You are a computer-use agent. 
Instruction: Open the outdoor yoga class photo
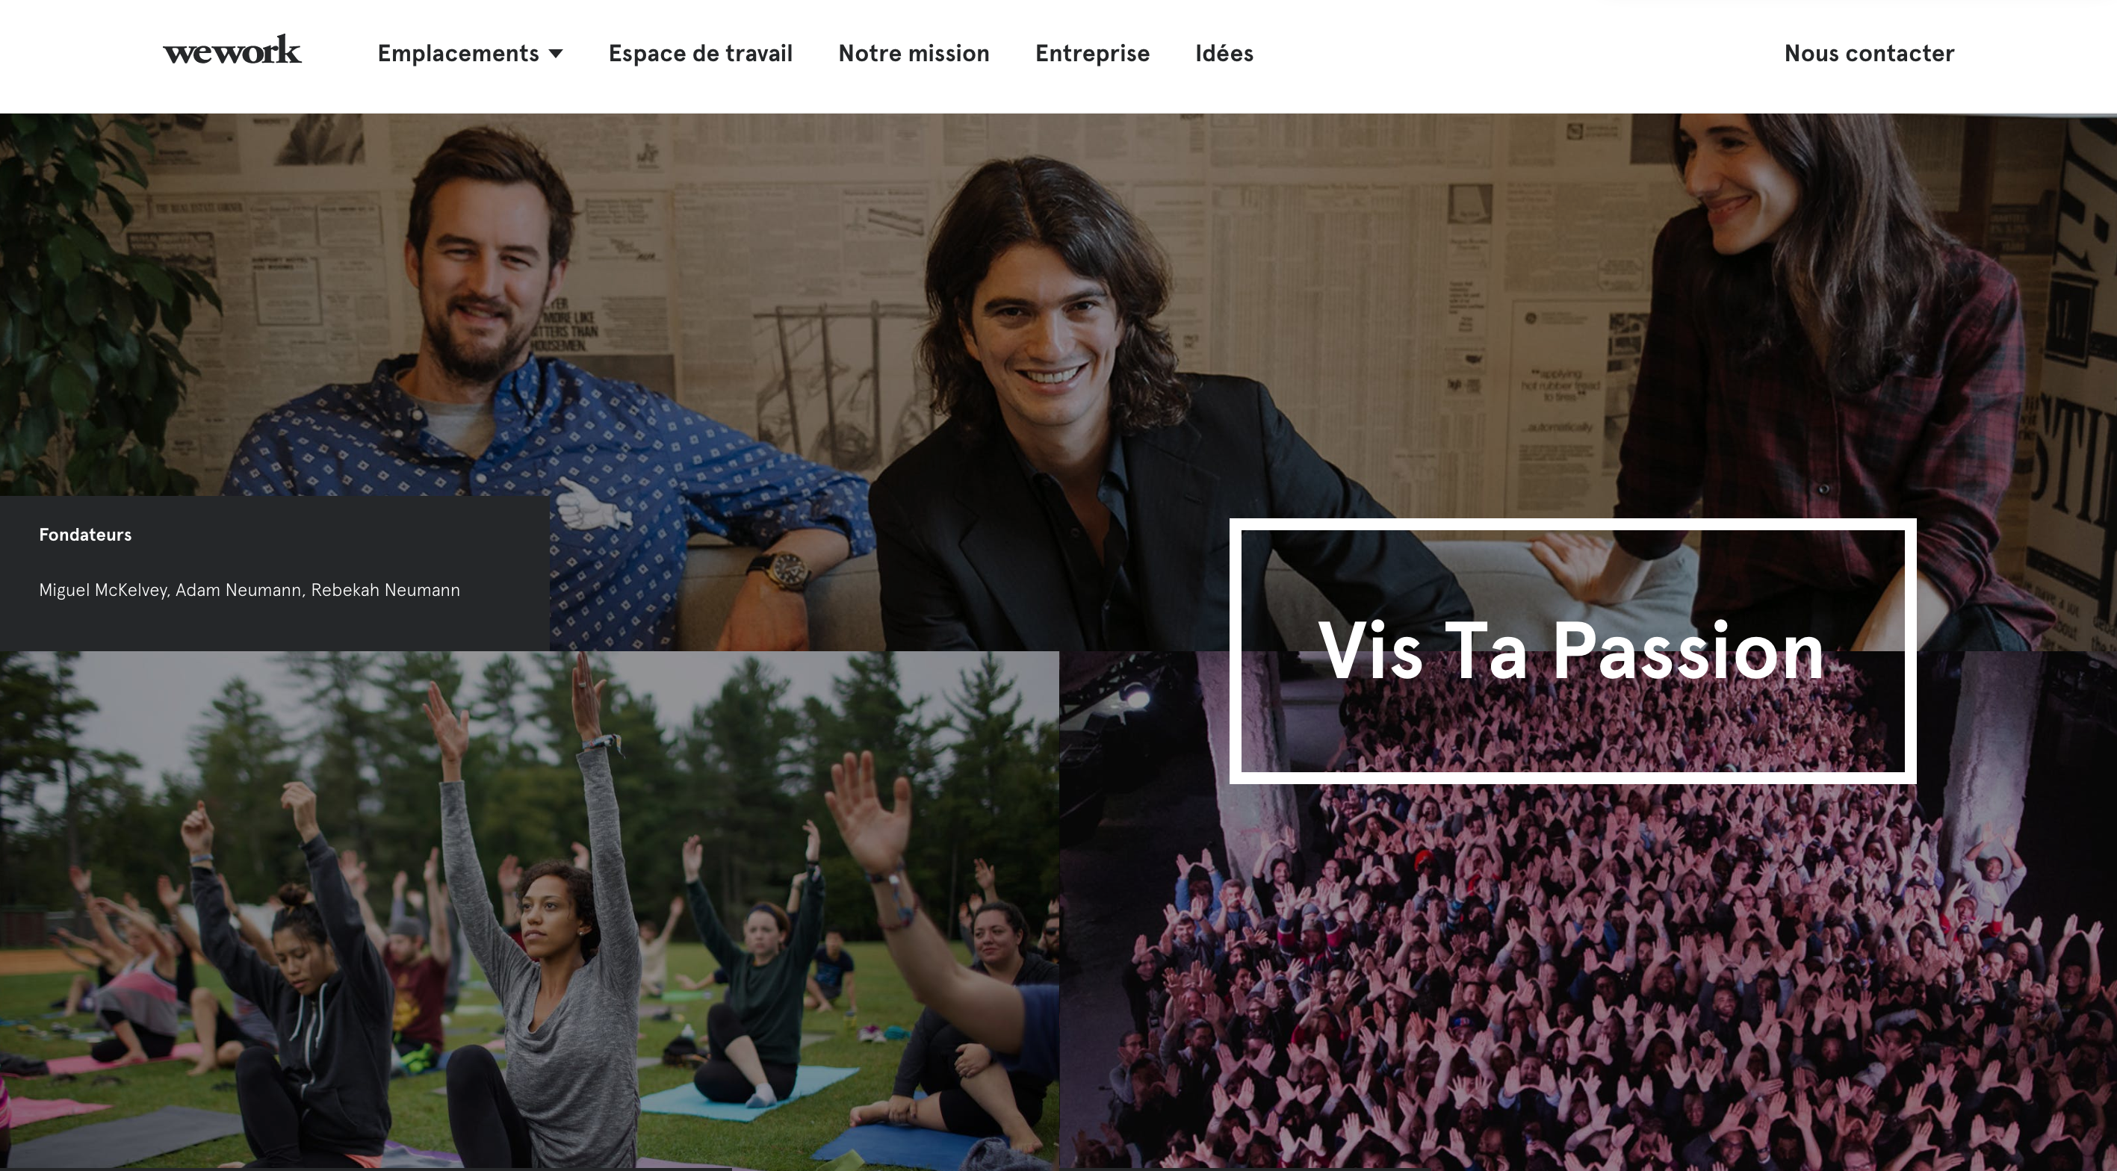click(529, 910)
